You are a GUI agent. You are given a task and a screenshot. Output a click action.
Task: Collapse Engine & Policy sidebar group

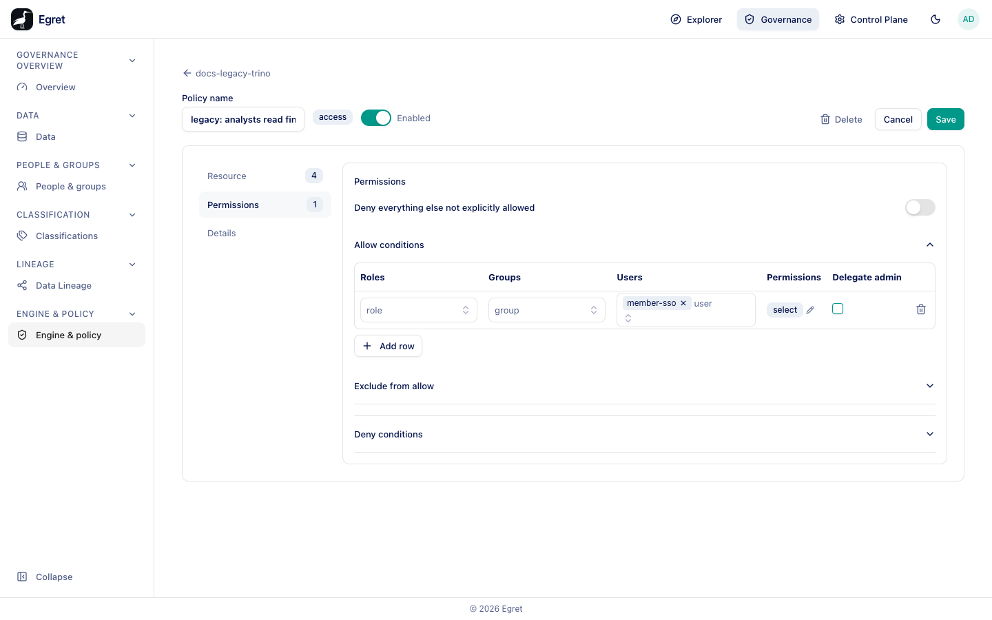click(x=132, y=314)
